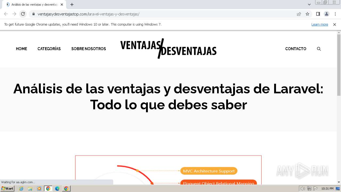
Task: Click the scrollbar down arrow
Action: 339,182
